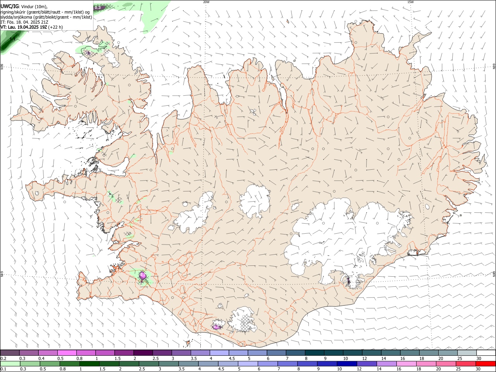Image resolution: width=496 pixels, height=372 pixels.
Task: Click the '0.3' precipitation value label at the top
Action: click(98, 7)
